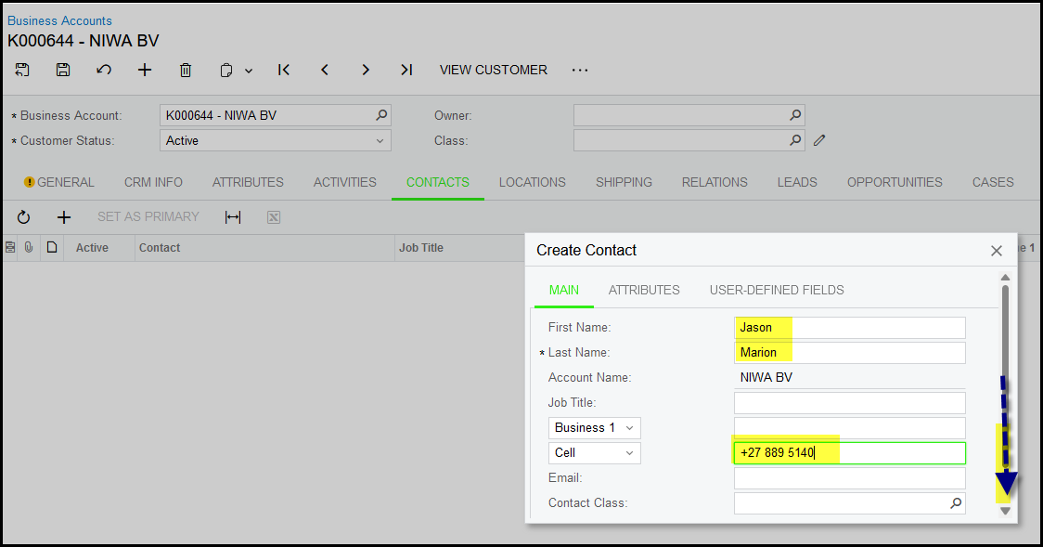Viewport: 1043px width, 547px height.
Task: Click the Delete trash can icon
Action: [186, 70]
